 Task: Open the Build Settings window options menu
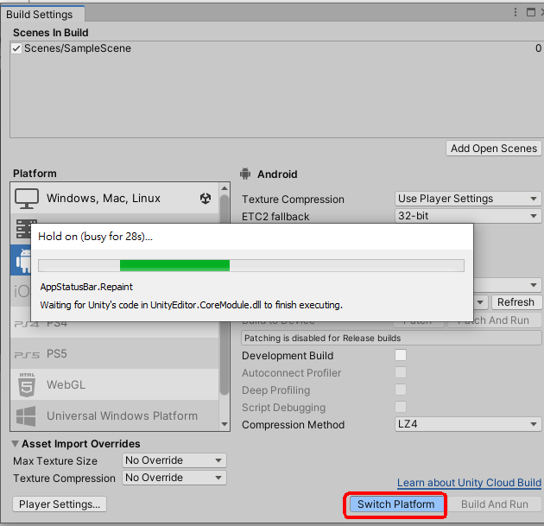tap(516, 12)
